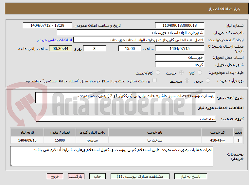Click the کد خدمت column header

(217, 132)
